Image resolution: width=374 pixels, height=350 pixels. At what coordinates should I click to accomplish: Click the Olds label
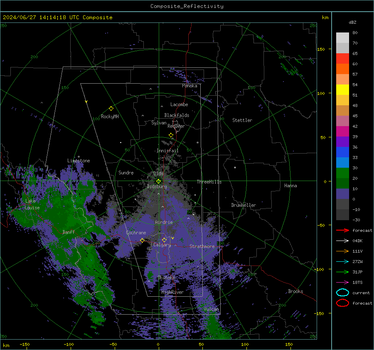158,174
